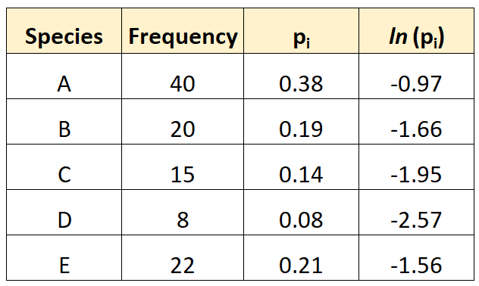The width and height of the screenshot is (479, 286).
Task: Click the pᵢ column header
Action: 301,31
